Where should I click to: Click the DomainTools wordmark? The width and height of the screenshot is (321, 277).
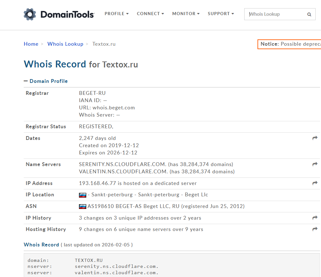click(67, 14)
